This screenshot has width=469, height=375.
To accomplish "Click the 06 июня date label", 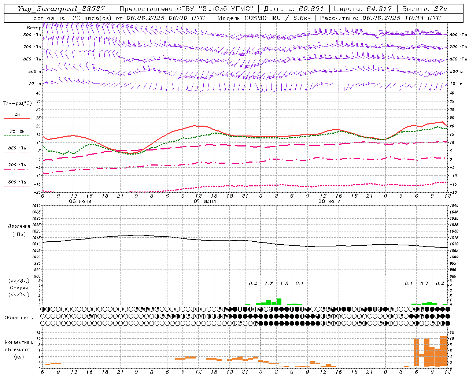I will 80,201.
